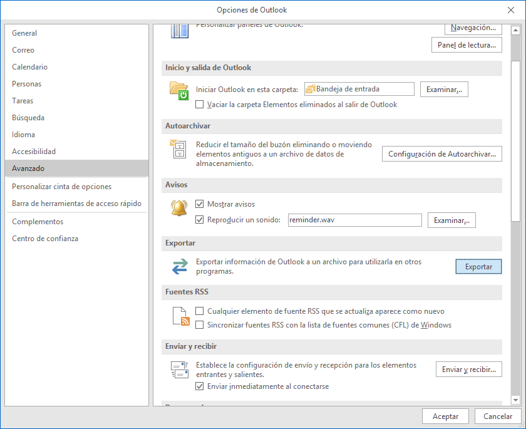This screenshot has width=526, height=429.
Task: Open the General options category
Action: point(77,33)
